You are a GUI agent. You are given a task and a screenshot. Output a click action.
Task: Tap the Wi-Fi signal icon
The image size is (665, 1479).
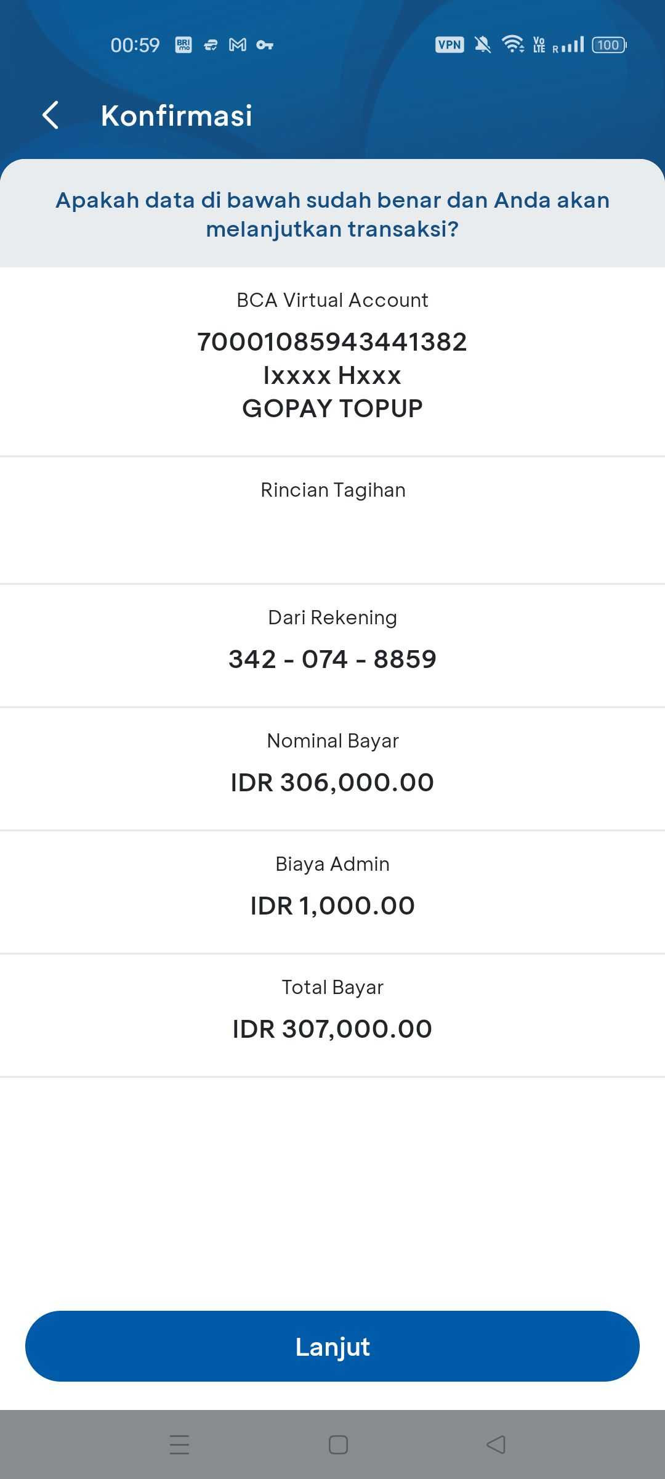click(x=513, y=44)
